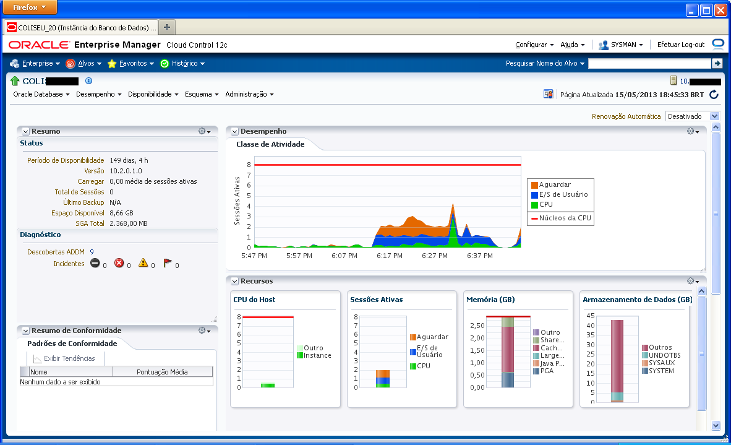Viewport: 731px width, 445px height.
Task: Collapse the Recursos panel
Action: (234, 281)
